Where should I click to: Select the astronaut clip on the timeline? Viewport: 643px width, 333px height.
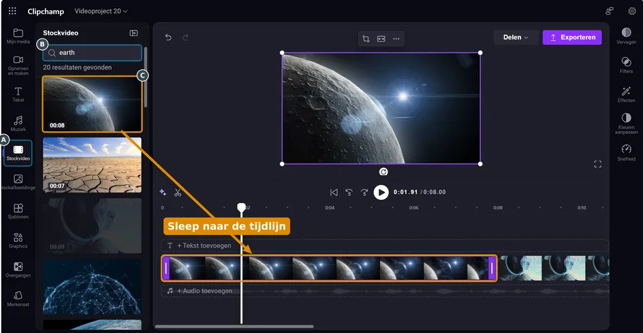(554, 268)
